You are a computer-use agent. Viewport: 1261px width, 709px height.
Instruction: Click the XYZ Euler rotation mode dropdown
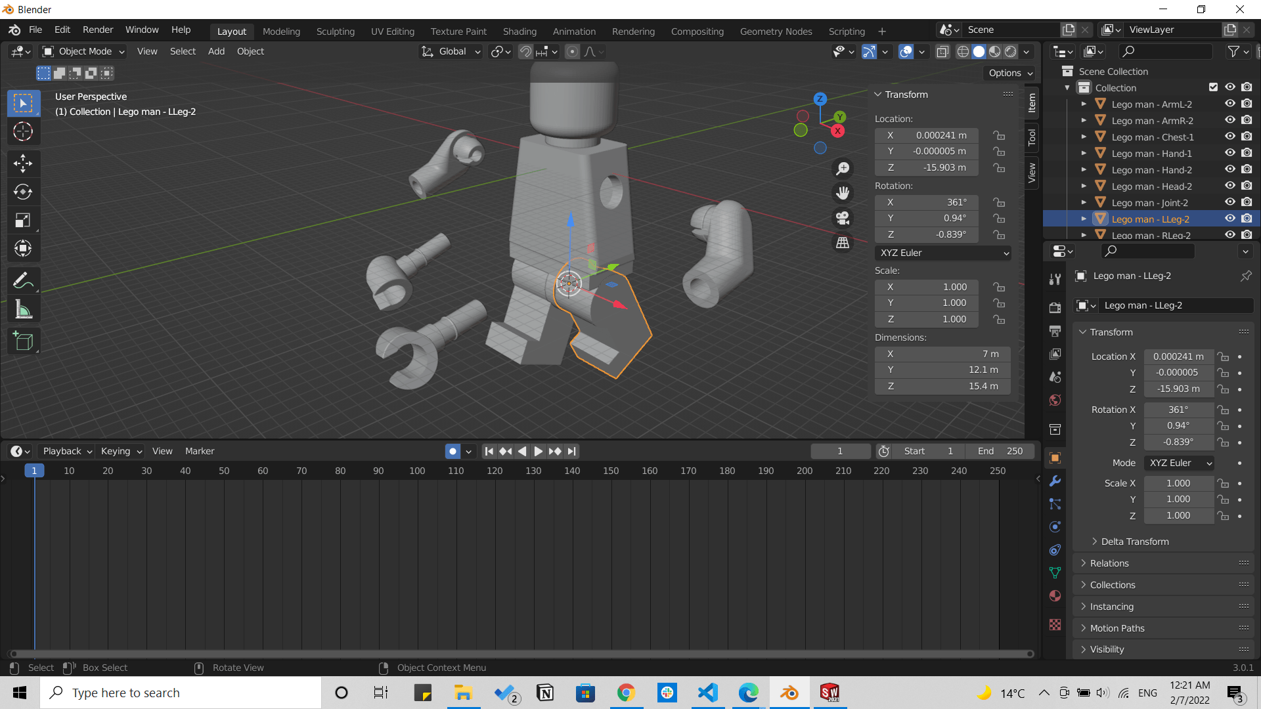[x=942, y=253]
